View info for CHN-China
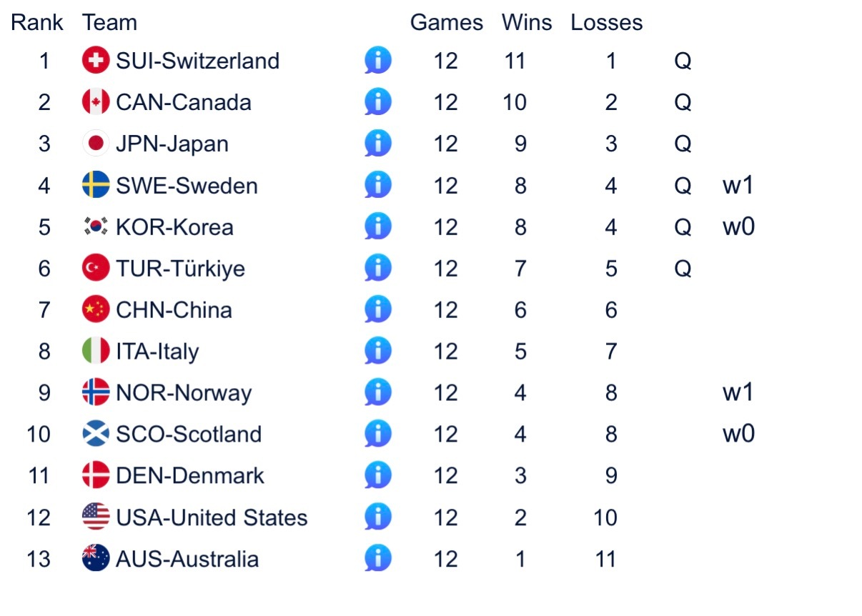The width and height of the screenshot is (862, 616). pos(378,309)
